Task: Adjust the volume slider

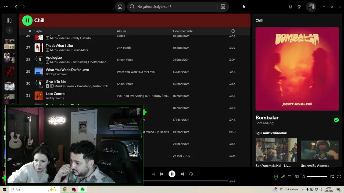Action: 317,177
